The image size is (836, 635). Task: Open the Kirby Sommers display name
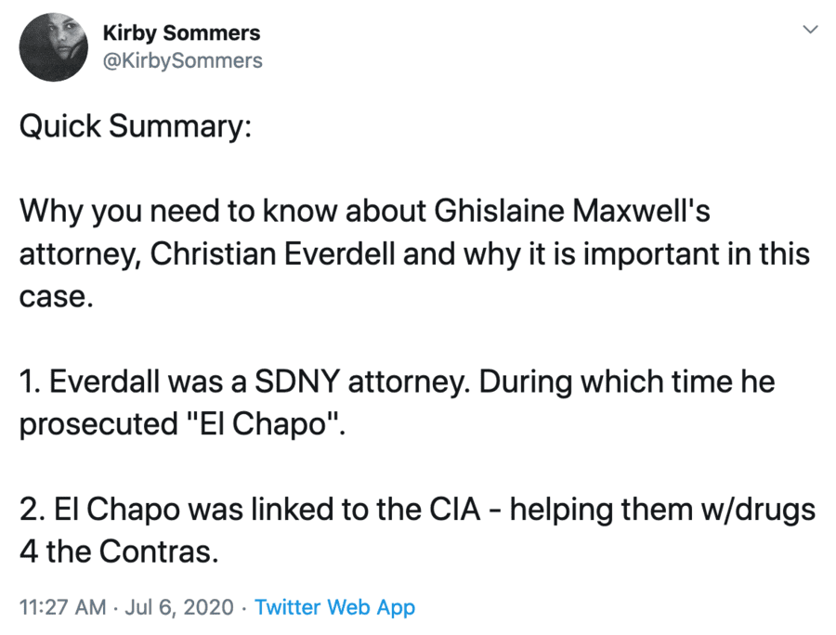tap(182, 34)
